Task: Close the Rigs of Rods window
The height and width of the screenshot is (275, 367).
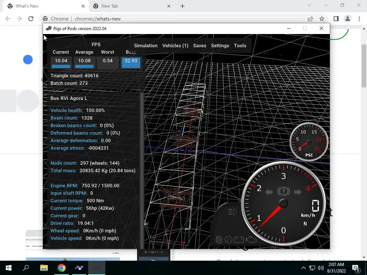Action: point(321,29)
